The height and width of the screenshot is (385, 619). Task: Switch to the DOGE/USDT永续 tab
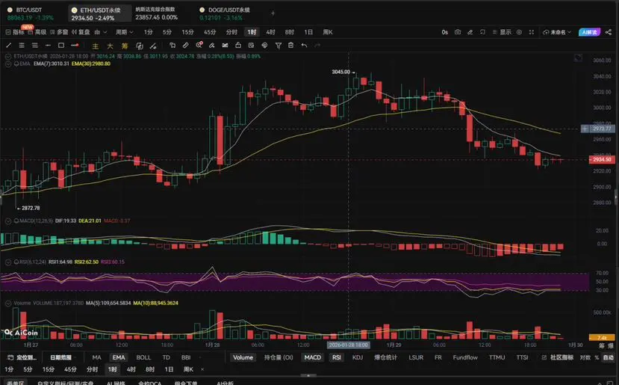[x=225, y=14]
